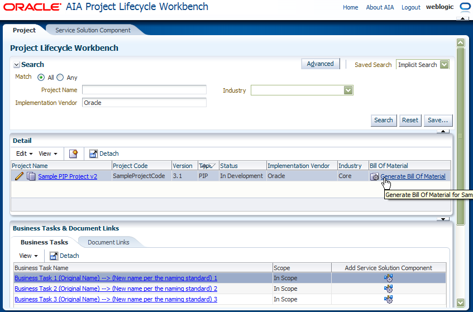
Task: Click the In Scope cell for Business Task 2
Action: click(x=302, y=289)
